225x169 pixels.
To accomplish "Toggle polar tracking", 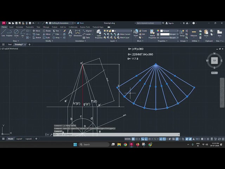I will click(149, 139).
